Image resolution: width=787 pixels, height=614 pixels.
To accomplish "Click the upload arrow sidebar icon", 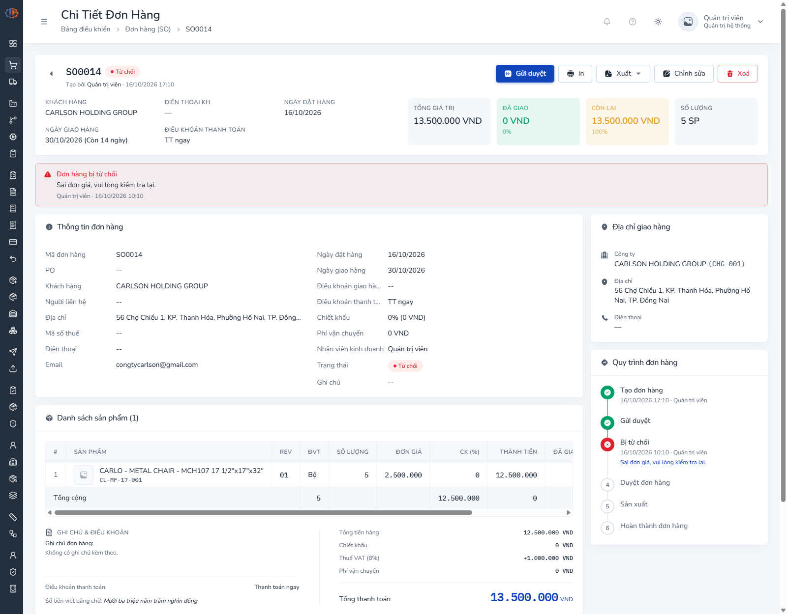I will point(13,368).
